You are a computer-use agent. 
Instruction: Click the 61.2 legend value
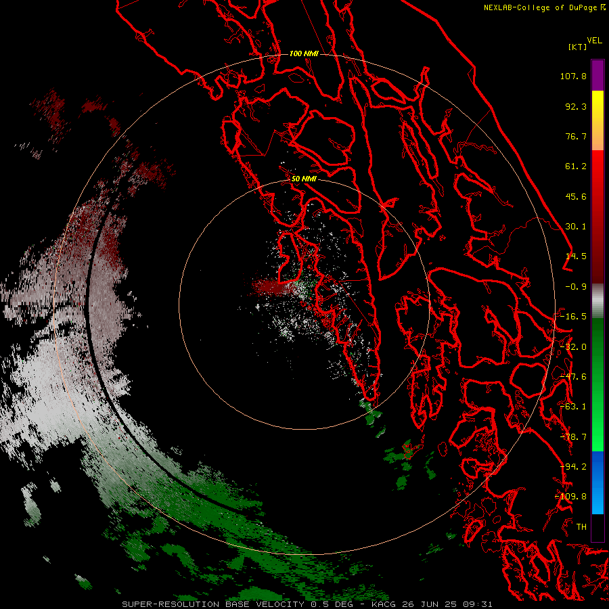click(576, 166)
